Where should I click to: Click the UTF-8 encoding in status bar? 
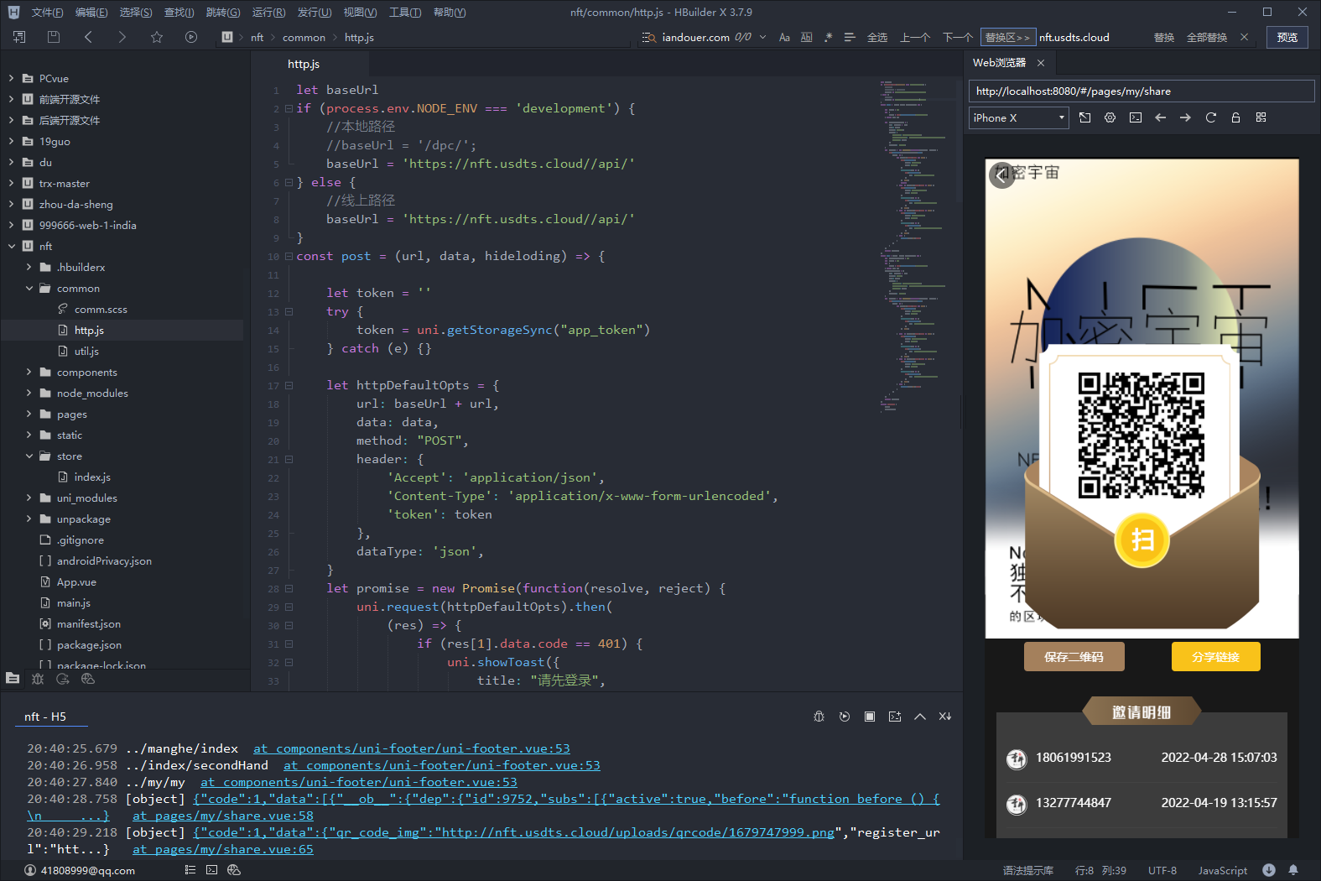1162,870
